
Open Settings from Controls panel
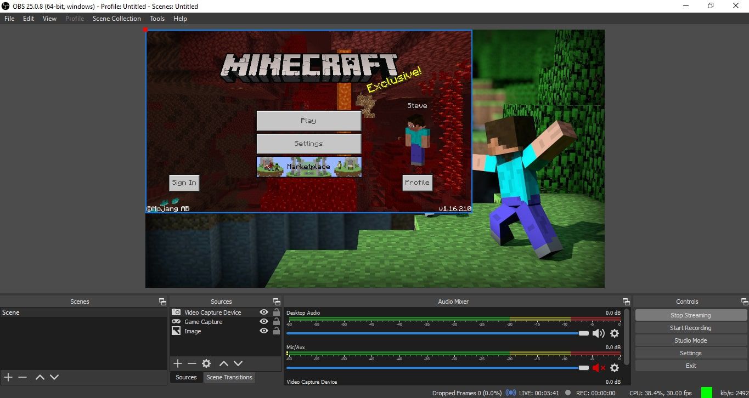tap(691, 353)
